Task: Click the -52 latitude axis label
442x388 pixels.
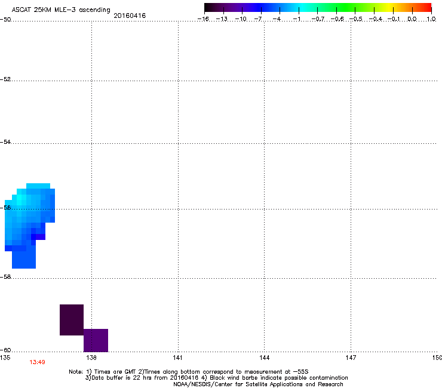Action: click(5, 79)
